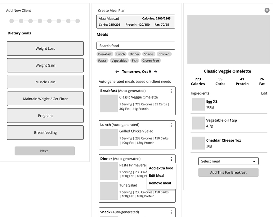Choose Add extra food from dinner menu
The image size is (273, 217).
pyautogui.click(x=161, y=168)
